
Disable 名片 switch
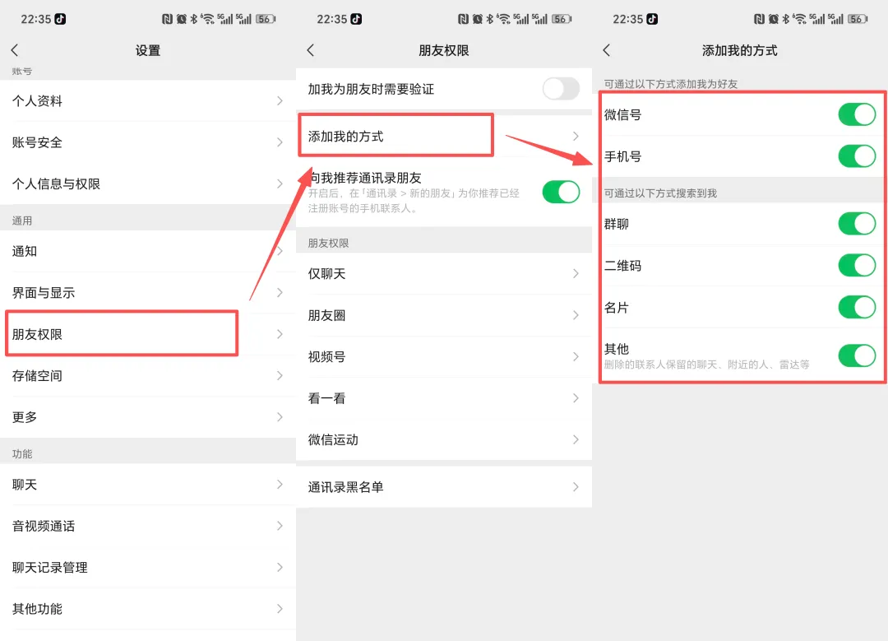coord(858,307)
